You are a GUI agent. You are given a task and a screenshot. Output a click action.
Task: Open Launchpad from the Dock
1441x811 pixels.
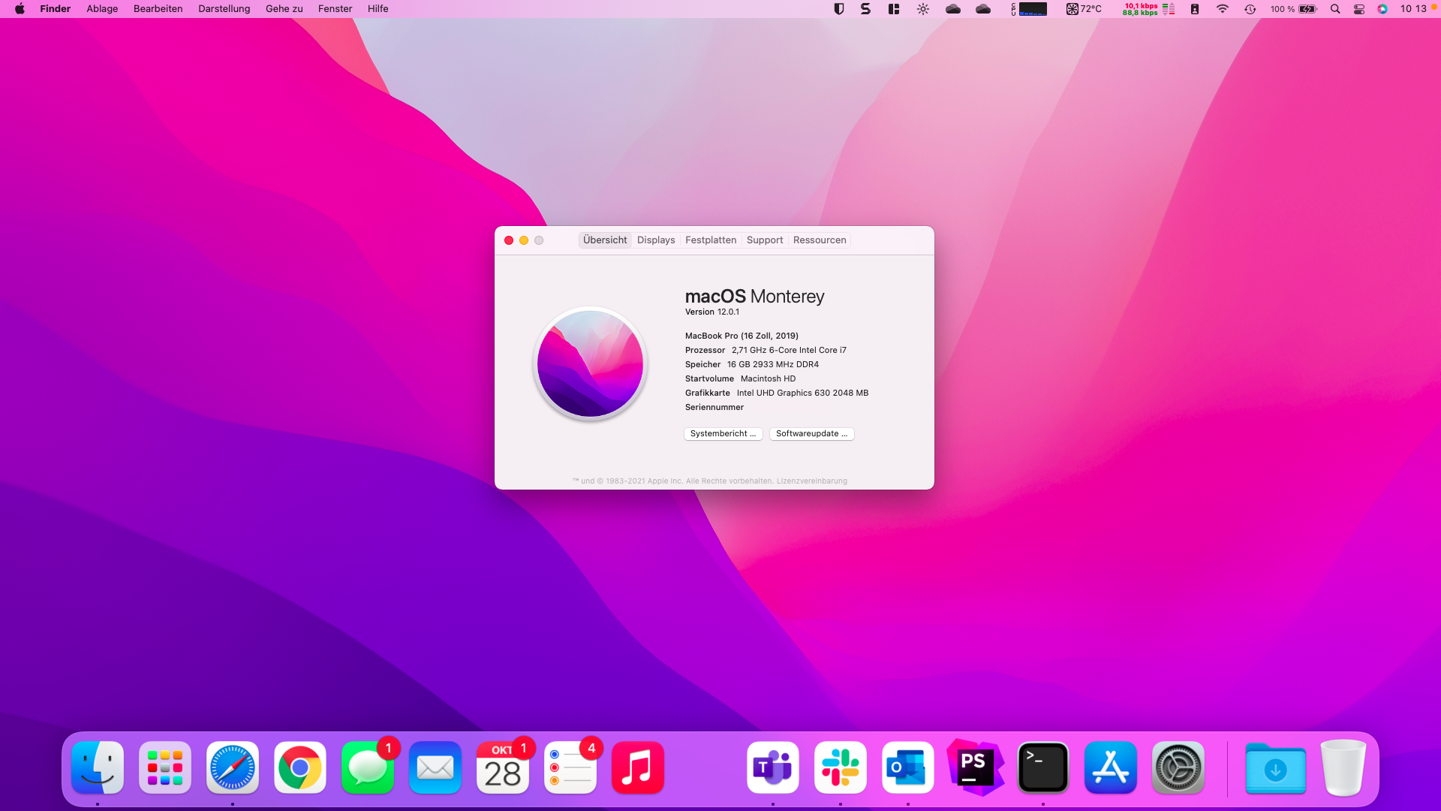pos(165,767)
